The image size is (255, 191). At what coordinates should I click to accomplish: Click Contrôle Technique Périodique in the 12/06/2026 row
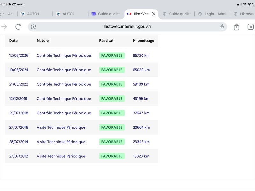(64, 55)
